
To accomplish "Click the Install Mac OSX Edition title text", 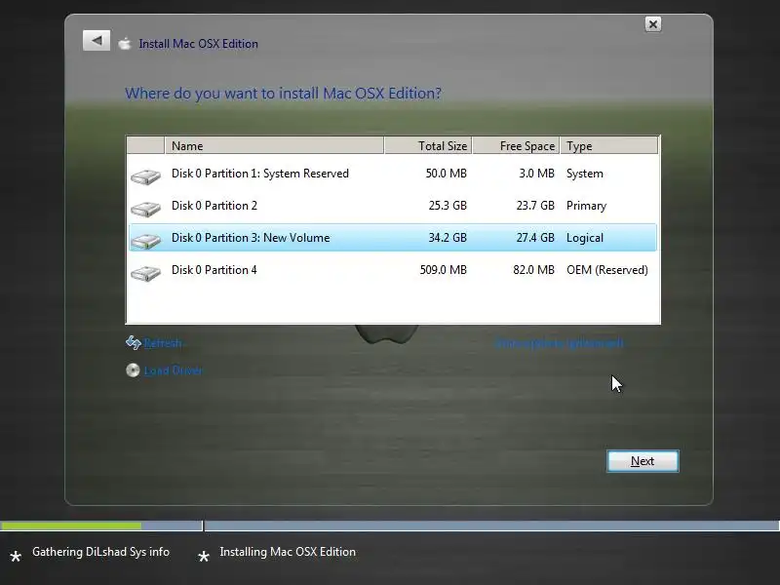I will click(198, 44).
